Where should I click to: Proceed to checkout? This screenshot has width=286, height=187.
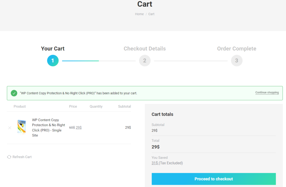click(x=214, y=179)
